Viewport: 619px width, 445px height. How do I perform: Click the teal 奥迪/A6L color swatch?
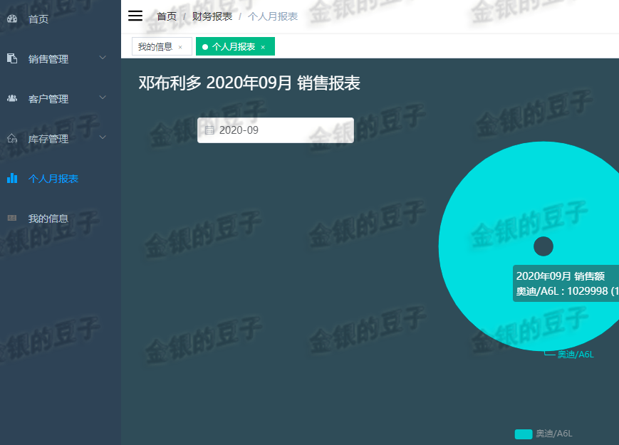tap(522, 434)
